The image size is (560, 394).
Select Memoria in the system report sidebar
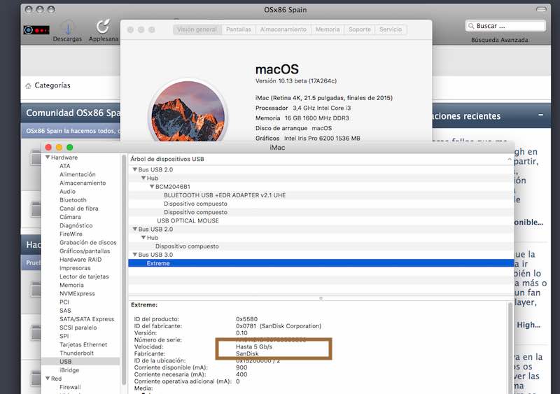(71, 285)
